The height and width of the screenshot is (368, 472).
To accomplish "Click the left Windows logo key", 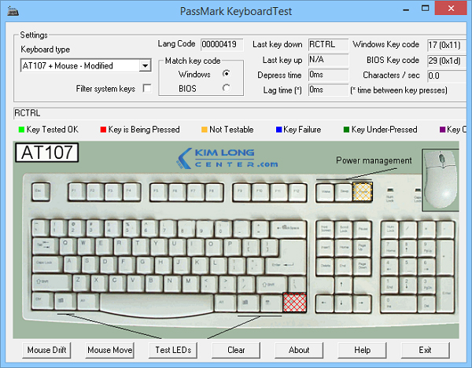I will tap(65, 301).
